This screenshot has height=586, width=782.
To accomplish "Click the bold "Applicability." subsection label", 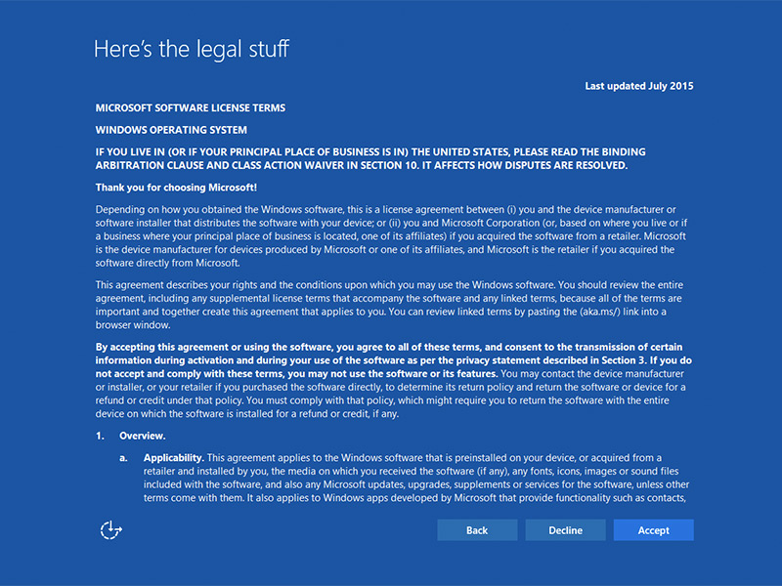I will (x=173, y=457).
